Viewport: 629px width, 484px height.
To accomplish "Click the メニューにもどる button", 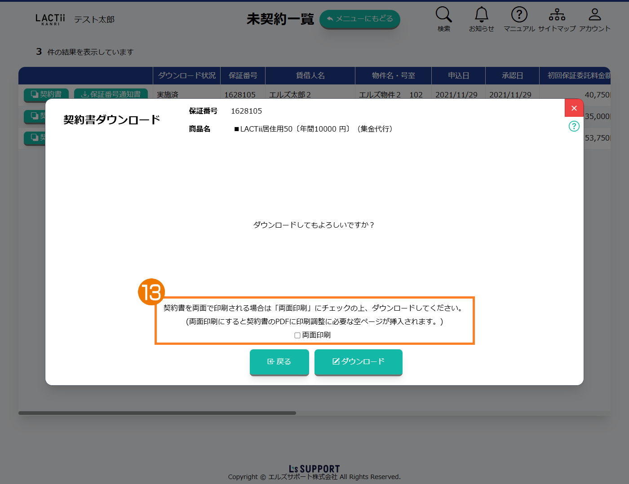I will (359, 19).
